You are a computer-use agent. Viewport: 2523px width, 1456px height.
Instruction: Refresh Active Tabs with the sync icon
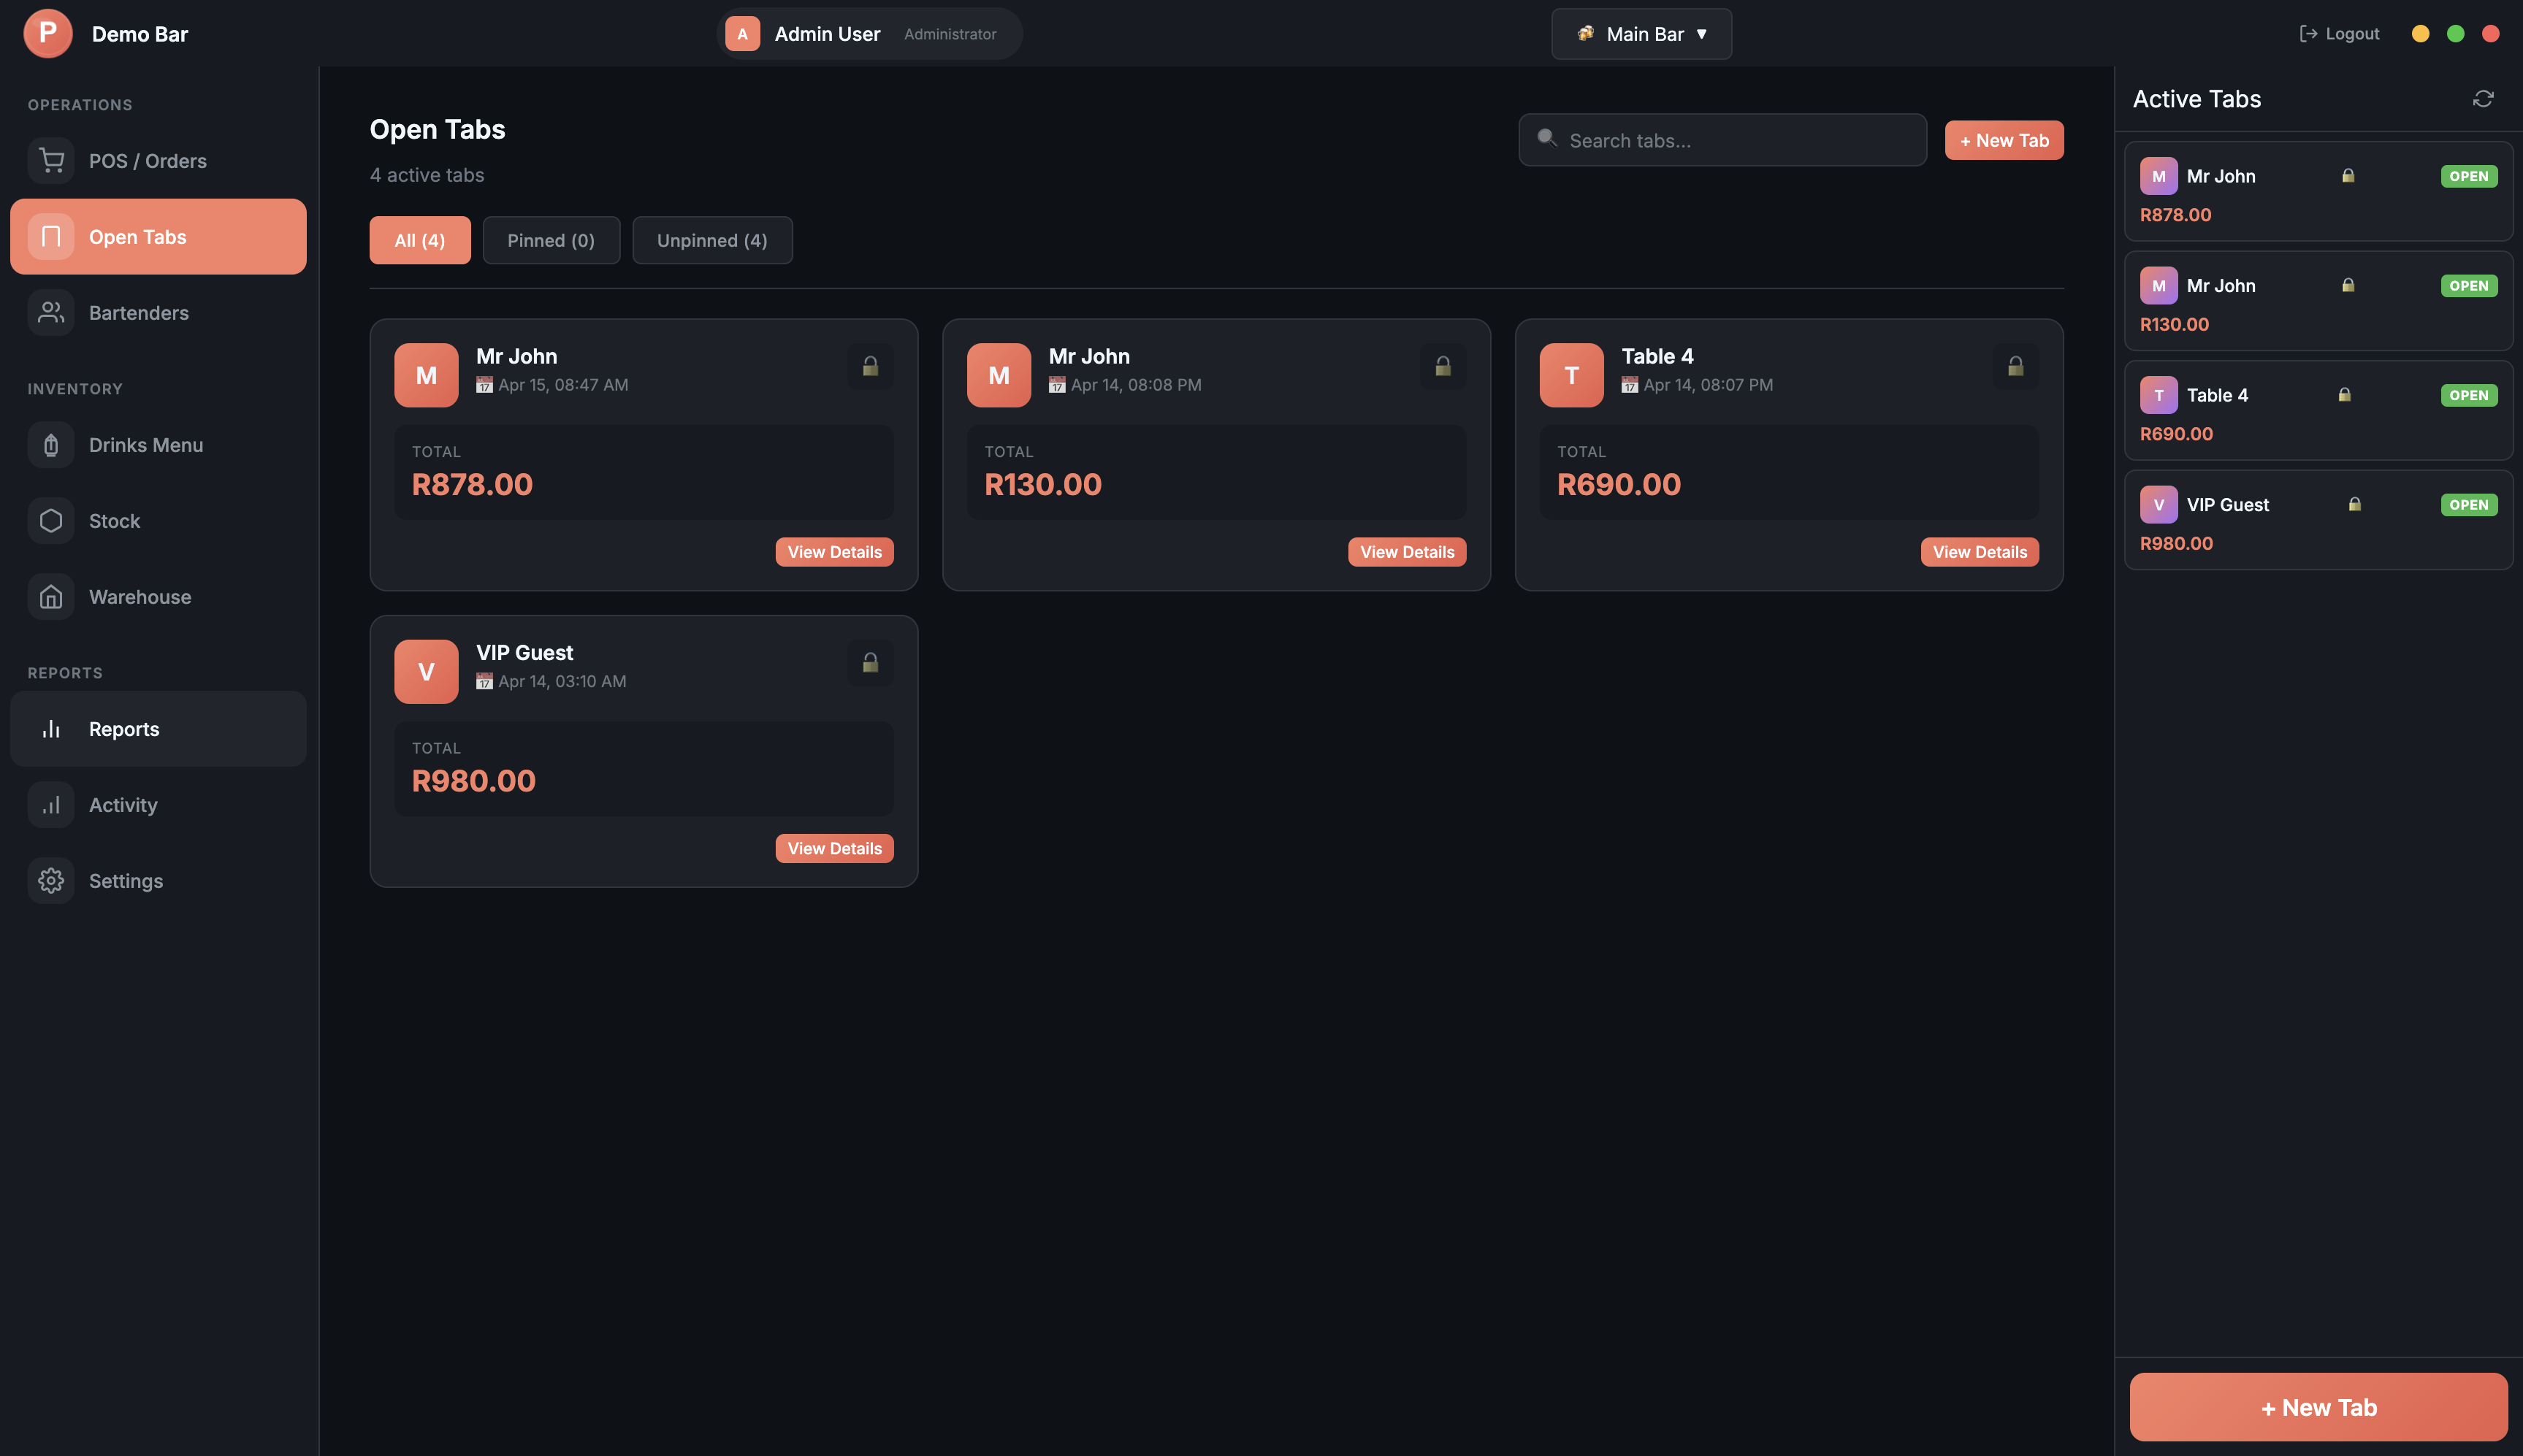click(2482, 98)
